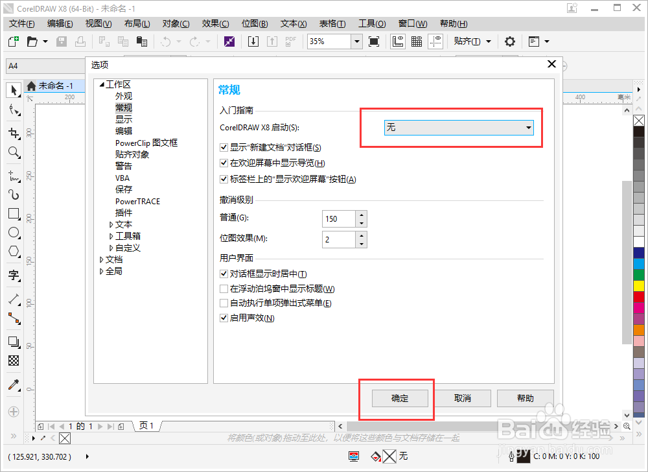The image size is (648, 472).
Task: Select the Freehand drawing tool
Action: coord(14,176)
